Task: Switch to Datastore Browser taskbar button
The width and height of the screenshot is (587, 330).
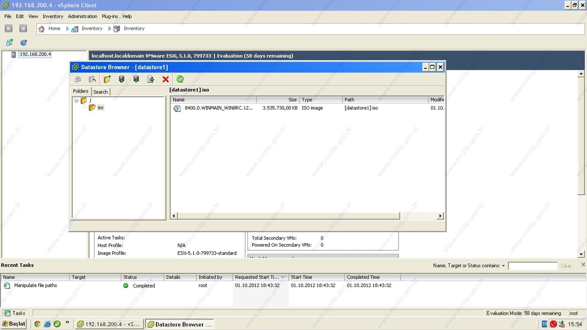Action: click(x=180, y=324)
